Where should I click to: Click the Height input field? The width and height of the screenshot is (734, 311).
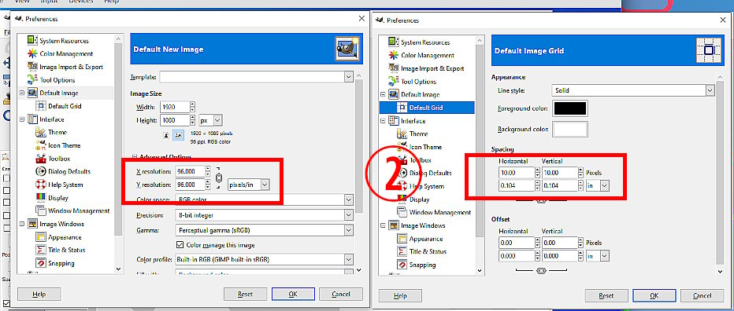[174, 120]
